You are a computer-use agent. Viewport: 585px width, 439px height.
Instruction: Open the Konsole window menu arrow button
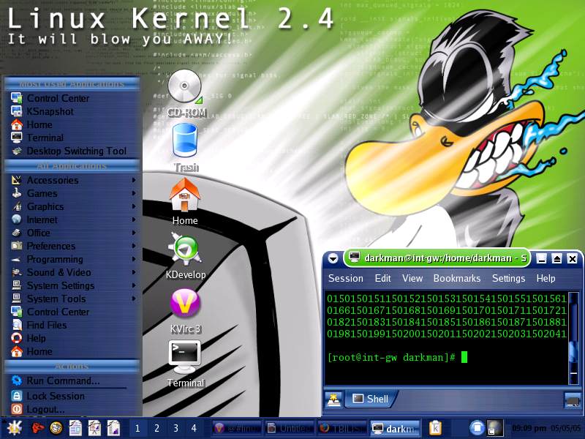333,258
